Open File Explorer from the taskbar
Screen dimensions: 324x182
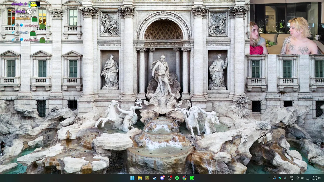[140, 178]
